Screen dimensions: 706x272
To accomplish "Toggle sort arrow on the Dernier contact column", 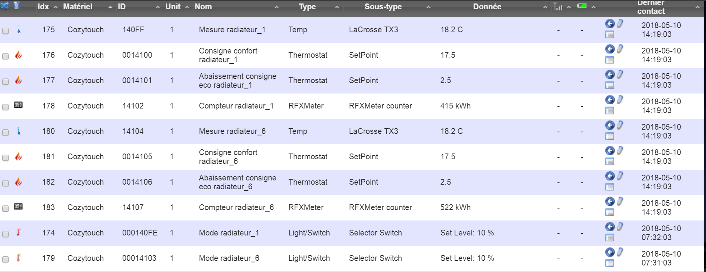I will [698, 7].
